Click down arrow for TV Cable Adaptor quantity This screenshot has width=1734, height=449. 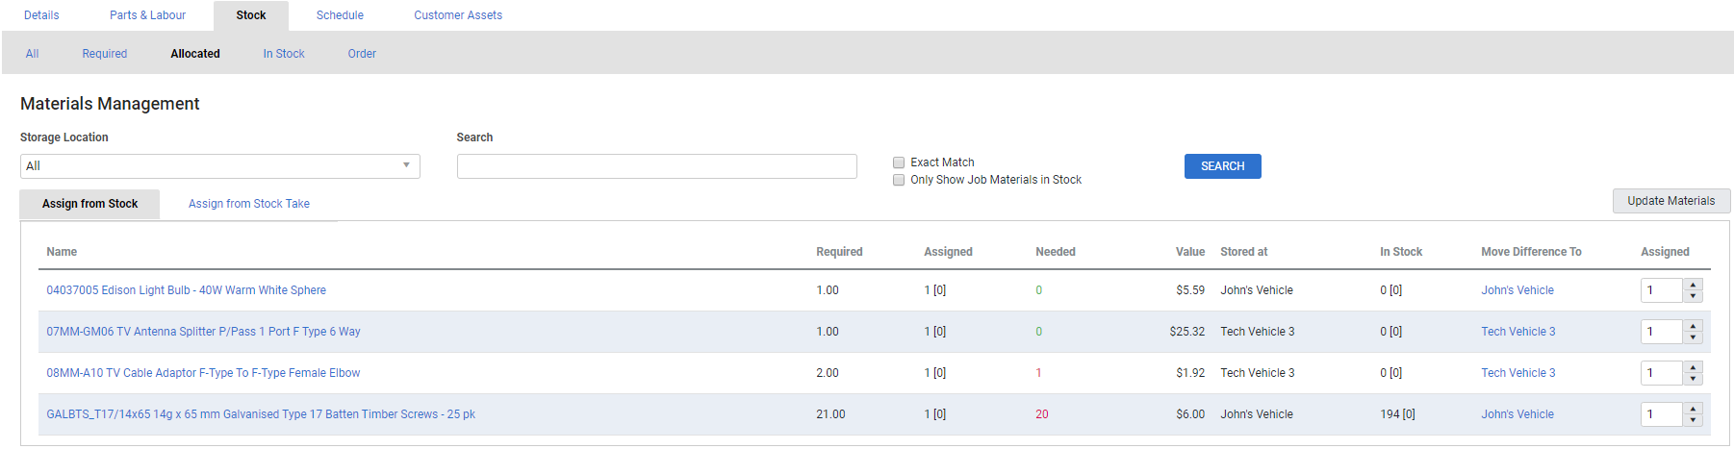[x=1693, y=379]
